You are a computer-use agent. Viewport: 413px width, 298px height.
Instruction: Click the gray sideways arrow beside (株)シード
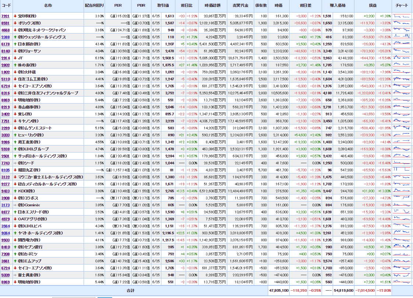(x=15, y=163)
